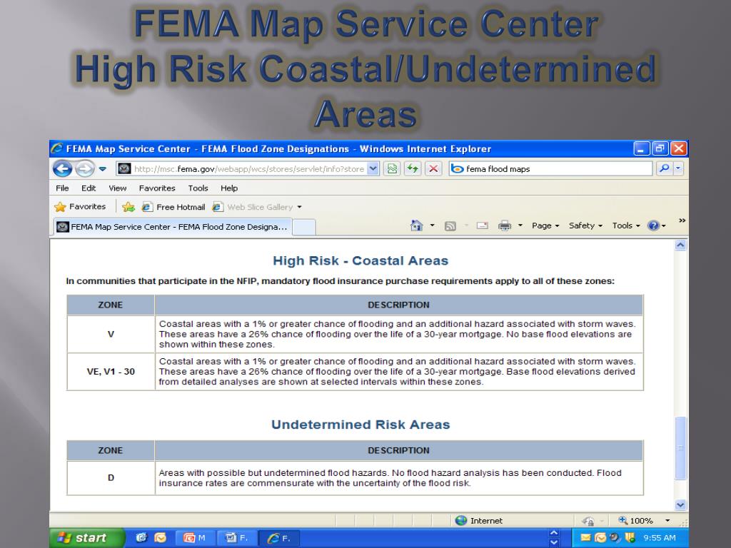The height and width of the screenshot is (548, 731).
Task: Click the Print icon
Action: (x=505, y=226)
